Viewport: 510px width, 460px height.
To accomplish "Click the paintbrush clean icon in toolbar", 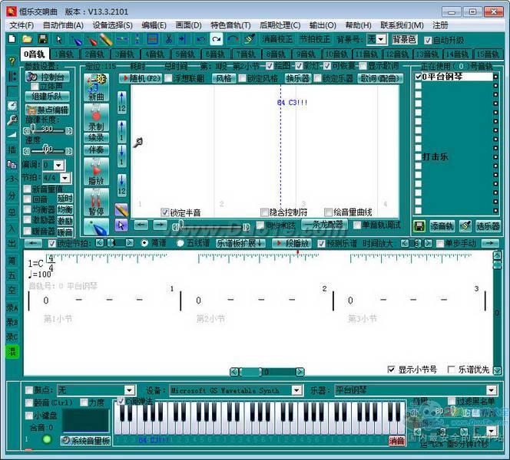I will point(250,39).
